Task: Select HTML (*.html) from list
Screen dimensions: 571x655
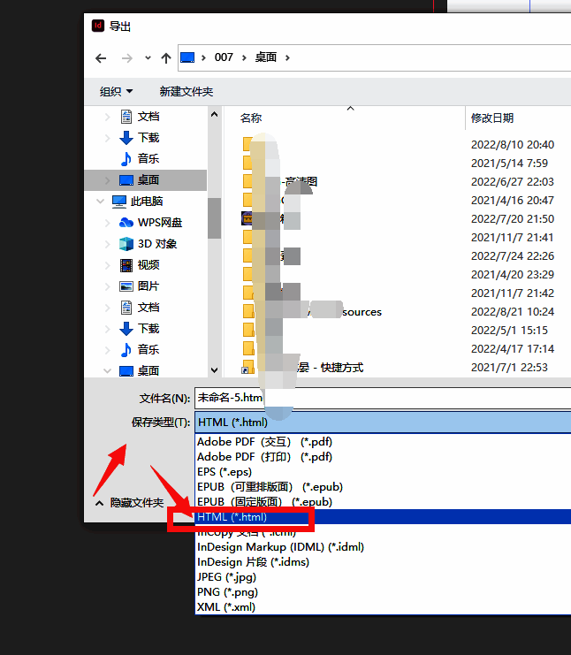Action: click(x=232, y=517)
